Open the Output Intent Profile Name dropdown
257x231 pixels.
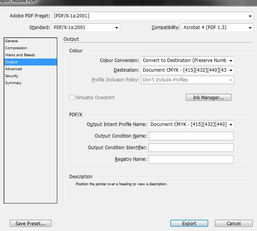[191, 124]
